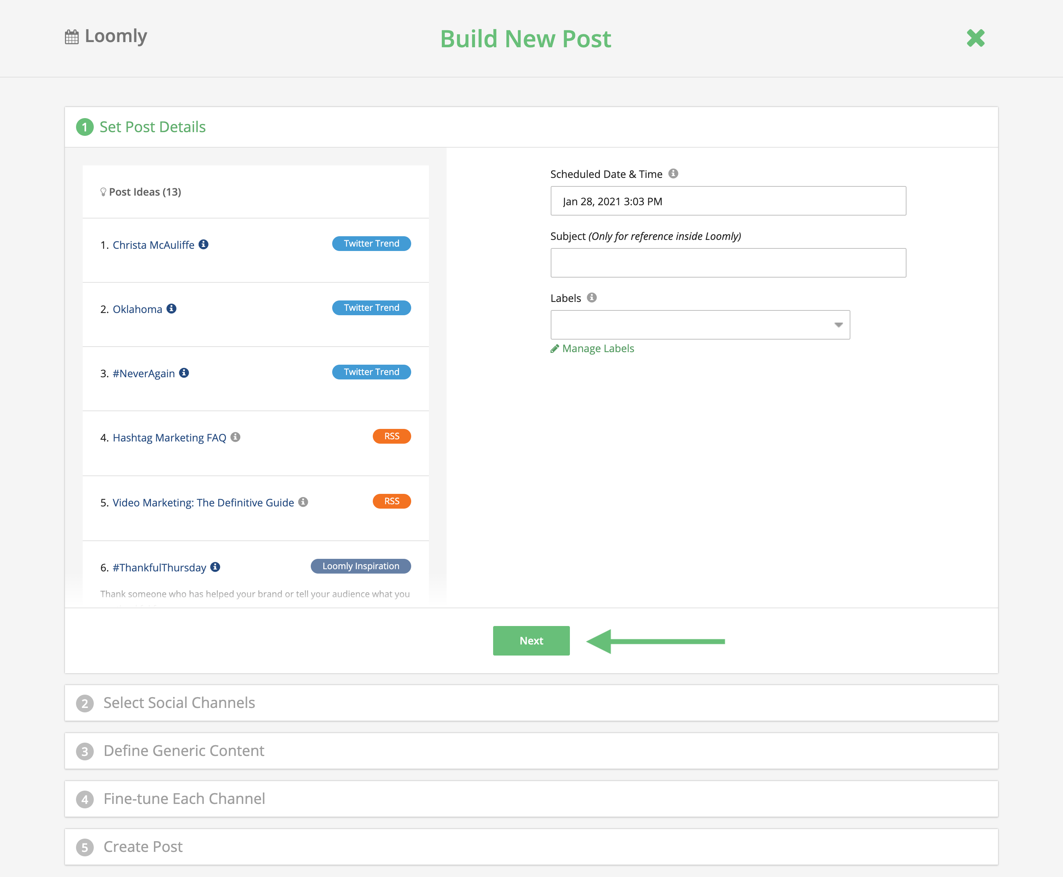
Task: Open the Labels dropdown
Action: tap(838, 325)
